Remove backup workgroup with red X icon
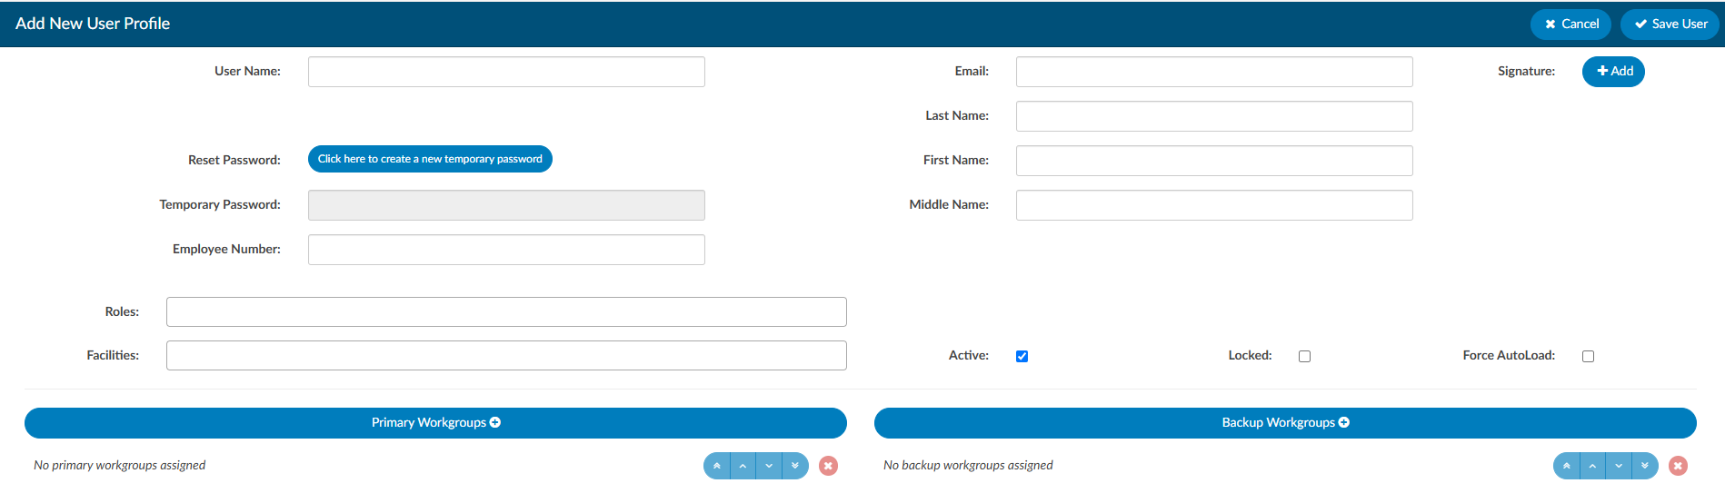The width and height of the screenshot is (1725, 503). (x=1678, y=466)
